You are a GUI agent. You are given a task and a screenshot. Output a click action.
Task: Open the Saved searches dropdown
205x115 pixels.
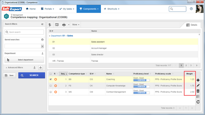[24, 46]
